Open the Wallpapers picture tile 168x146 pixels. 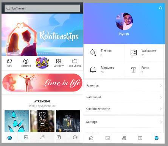145,53
